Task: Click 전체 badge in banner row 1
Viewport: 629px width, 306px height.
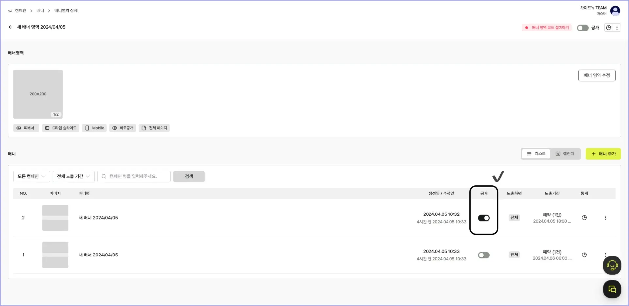Action: [514, 255]
